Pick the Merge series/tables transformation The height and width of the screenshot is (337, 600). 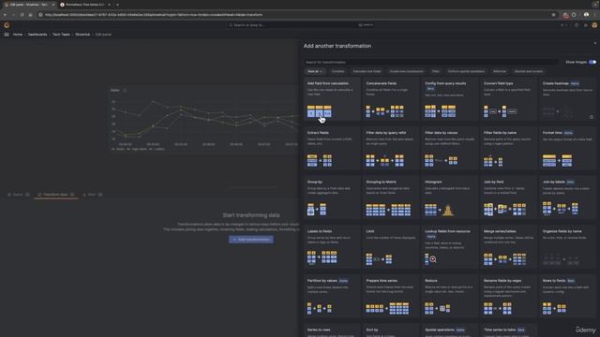[508, 247]
